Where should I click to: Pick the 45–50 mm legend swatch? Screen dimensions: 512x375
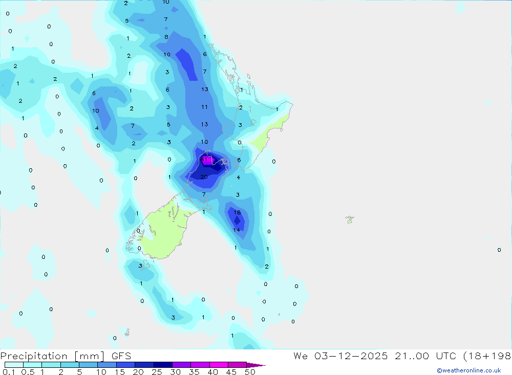tap(238, 365)
